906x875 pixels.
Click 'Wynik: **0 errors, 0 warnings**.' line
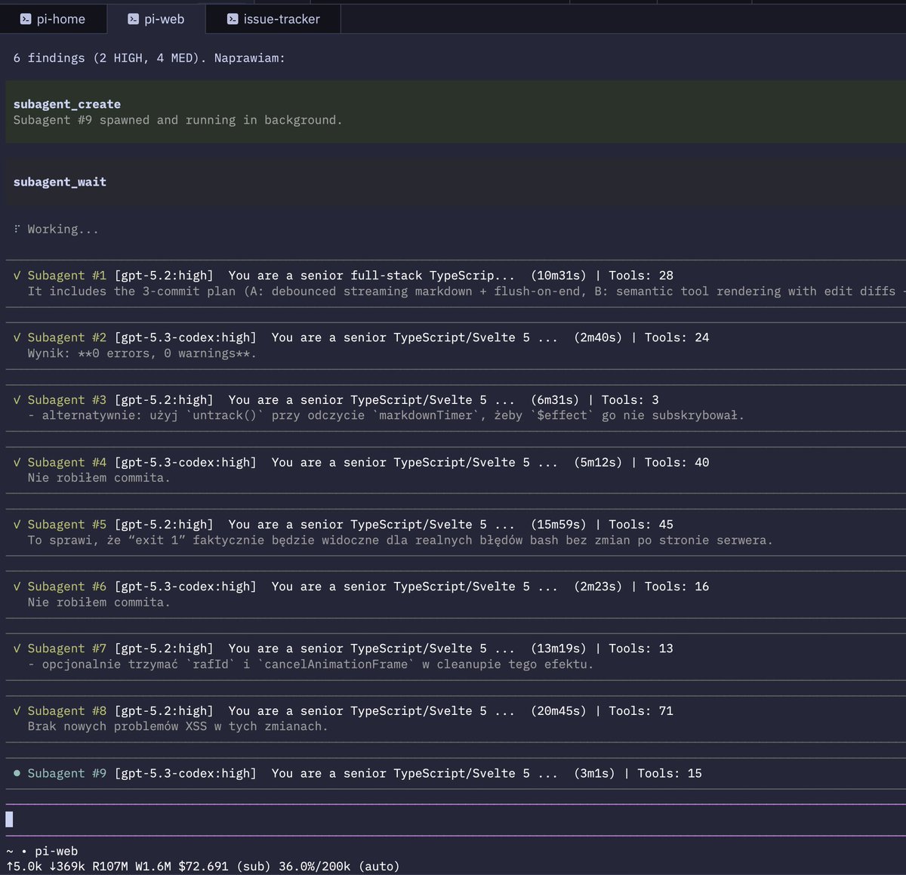(x=142, y=353)
